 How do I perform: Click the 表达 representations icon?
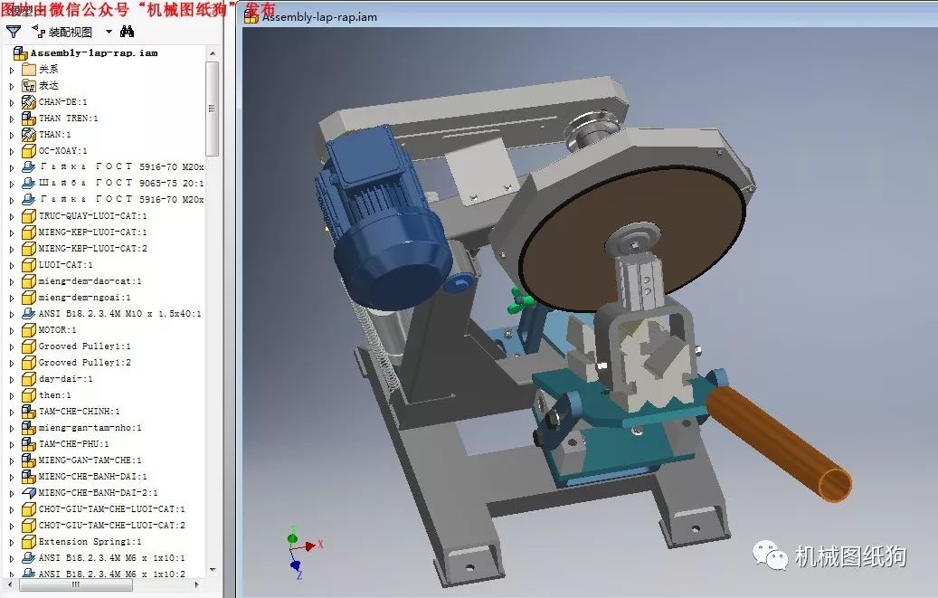pos(29,86)
